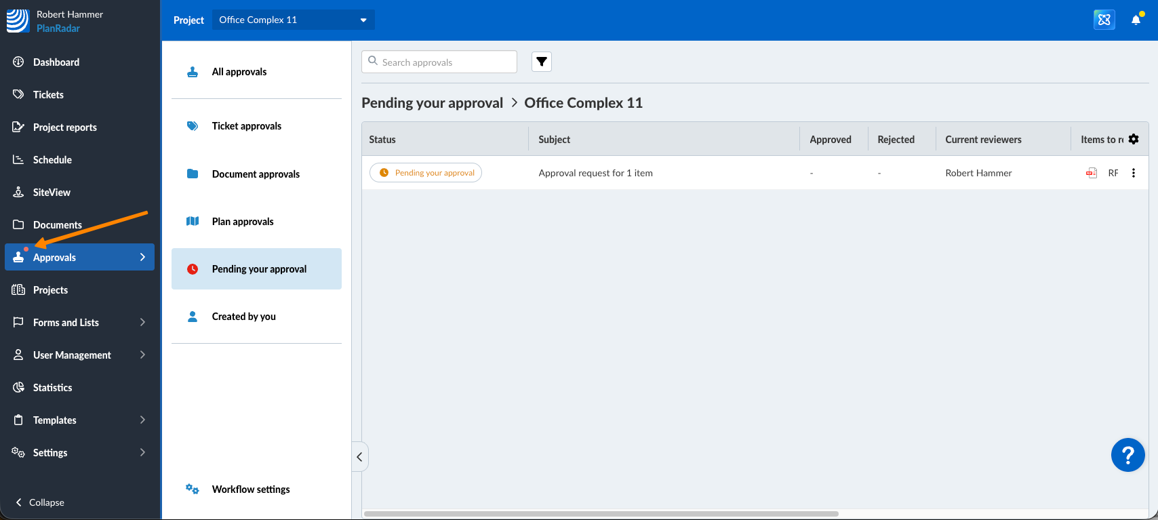Select Ticket approvals category
This screenshot has height=520, width=1158.
(246, 126)
